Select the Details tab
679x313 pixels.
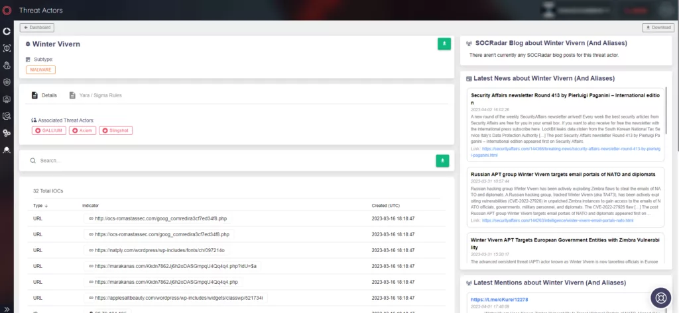pyautogui.click(x=44, y=95)
